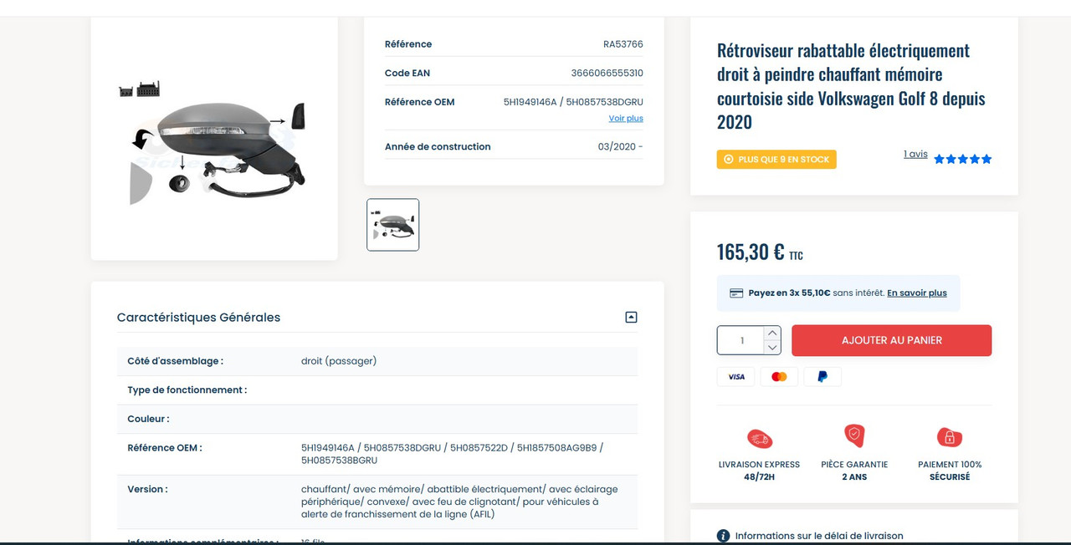
Task: Click the credit card installment icon
Action: click(736, 293)
